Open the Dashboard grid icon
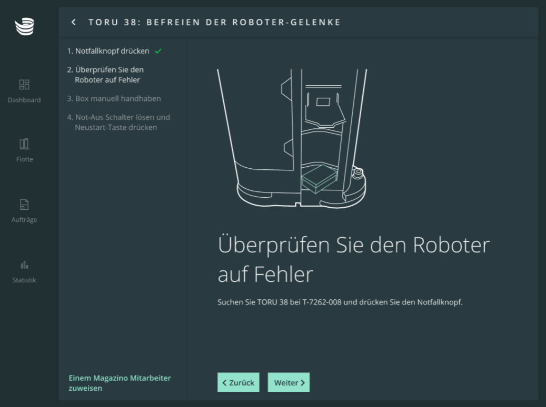 pyautogui.click(x=24, y=85)
